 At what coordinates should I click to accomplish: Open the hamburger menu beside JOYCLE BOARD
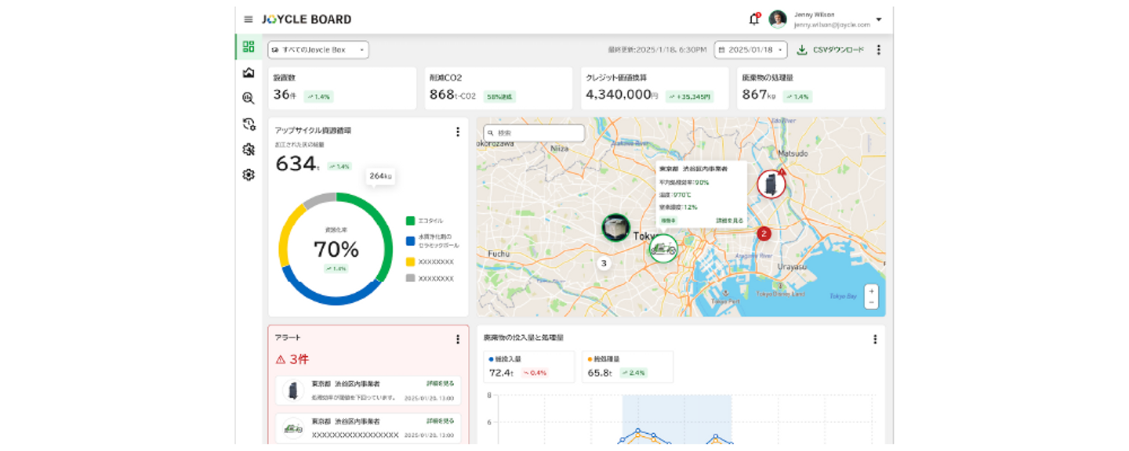(x=249, y=20)
